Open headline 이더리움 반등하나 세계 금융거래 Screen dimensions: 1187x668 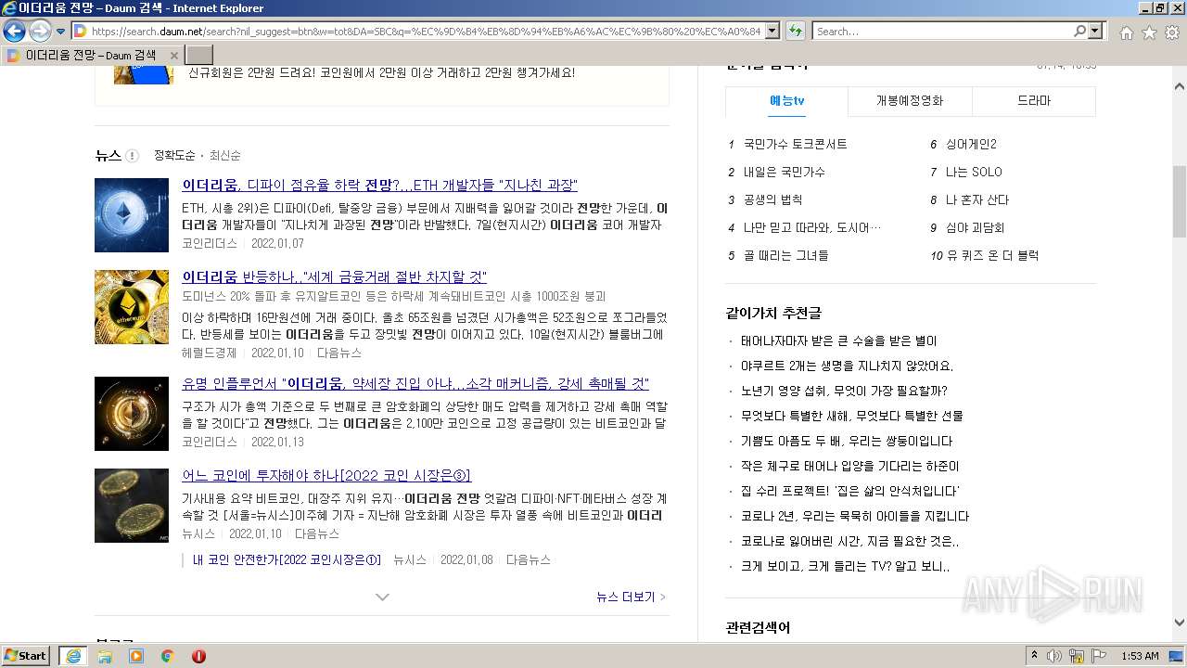click(335, 277)
